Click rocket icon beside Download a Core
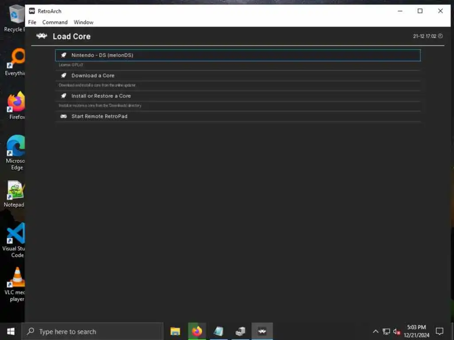Screen dimensions: 454x340 (64, 75)
